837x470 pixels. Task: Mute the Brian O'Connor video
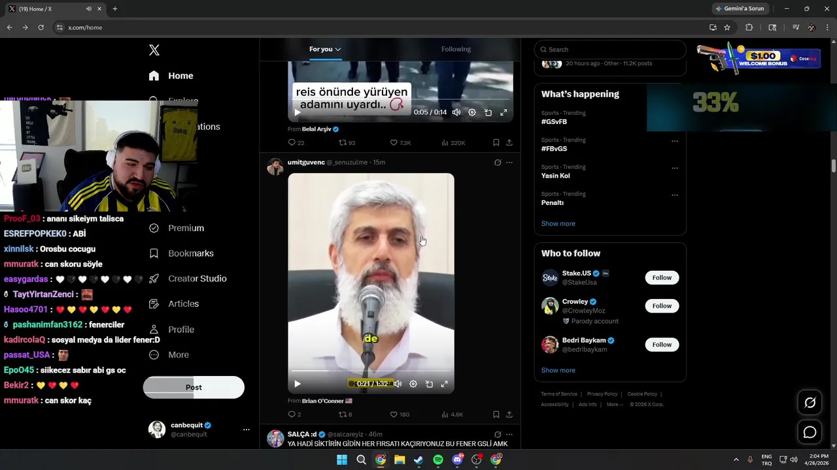(398, 384)
